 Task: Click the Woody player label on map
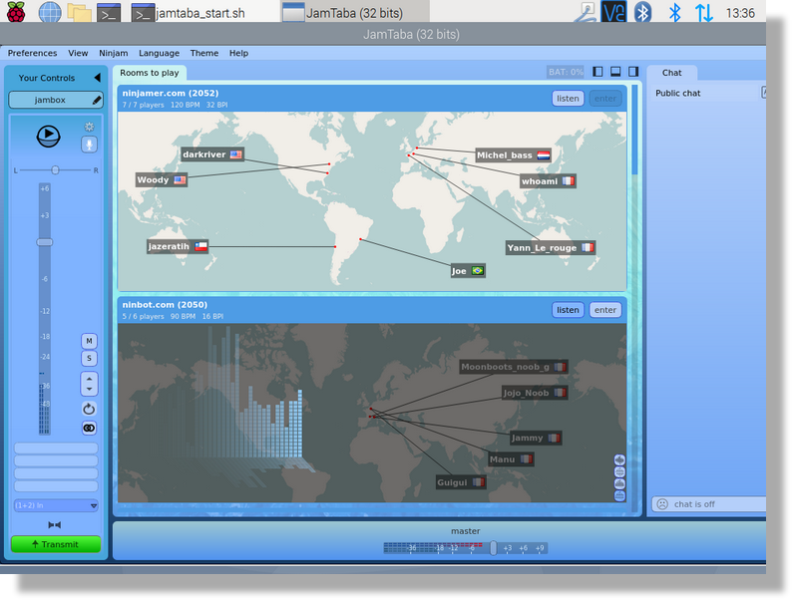pos(162,180)
